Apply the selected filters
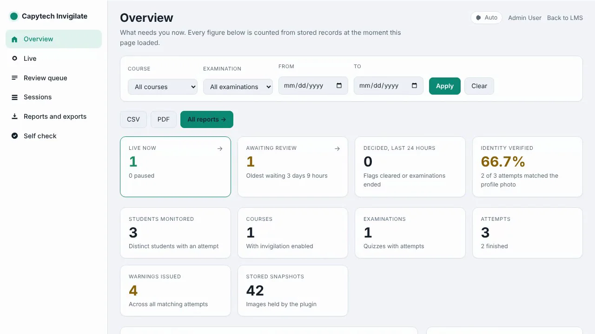This screenshot has width=595, height=334. pos(445,86)
